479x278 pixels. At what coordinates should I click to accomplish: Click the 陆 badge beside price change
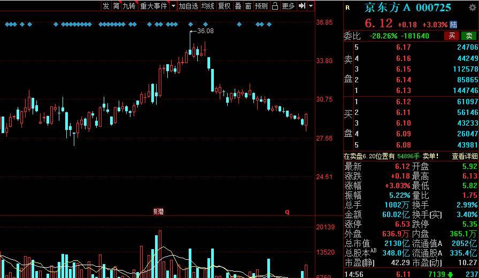pyautogui.click(x=454, y=25)
